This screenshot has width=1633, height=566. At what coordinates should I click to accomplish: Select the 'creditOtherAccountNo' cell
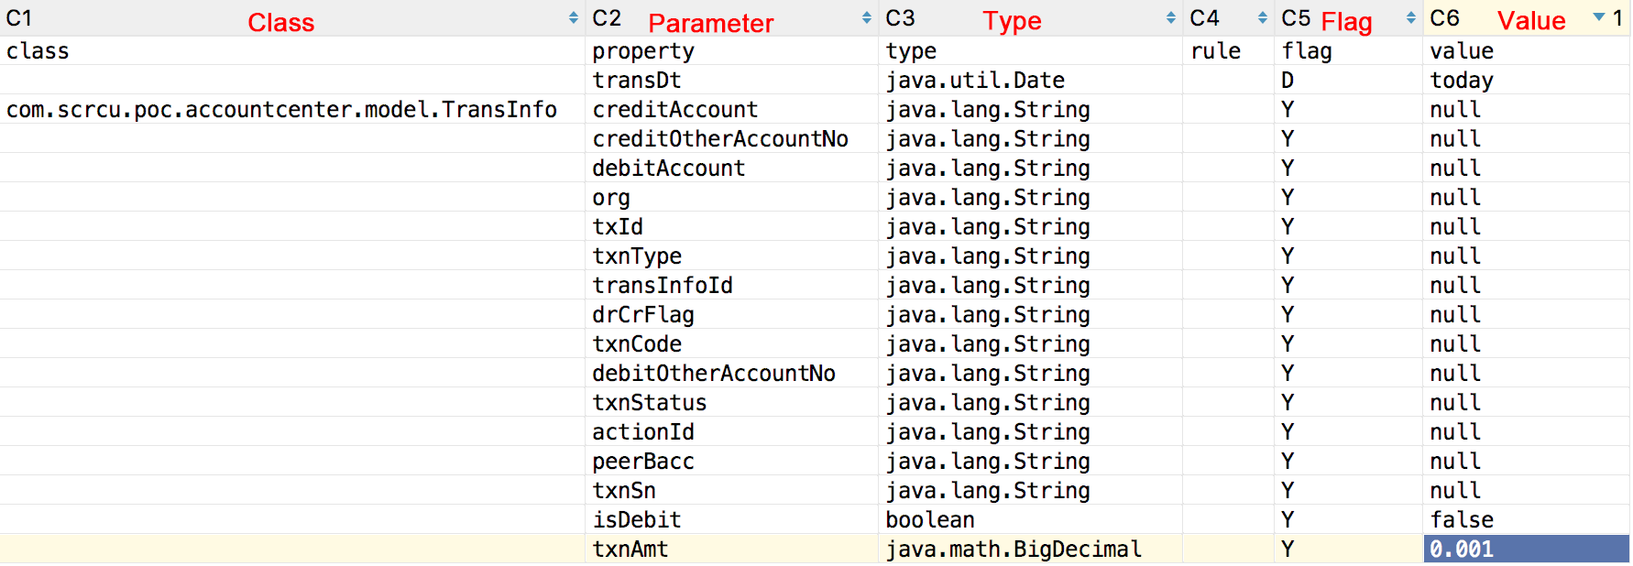732,138
